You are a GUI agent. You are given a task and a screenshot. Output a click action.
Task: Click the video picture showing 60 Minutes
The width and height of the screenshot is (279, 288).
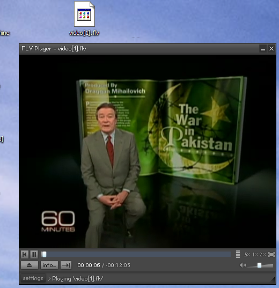click(x=148, y=151)
